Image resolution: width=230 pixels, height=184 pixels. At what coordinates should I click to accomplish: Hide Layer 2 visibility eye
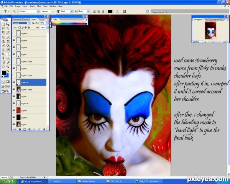click(14, 54)
